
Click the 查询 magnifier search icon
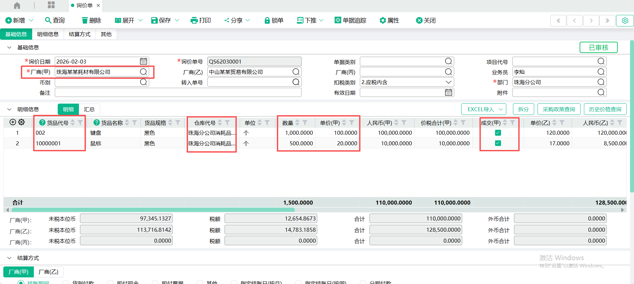pyautogui.click(x=48, y=21)
